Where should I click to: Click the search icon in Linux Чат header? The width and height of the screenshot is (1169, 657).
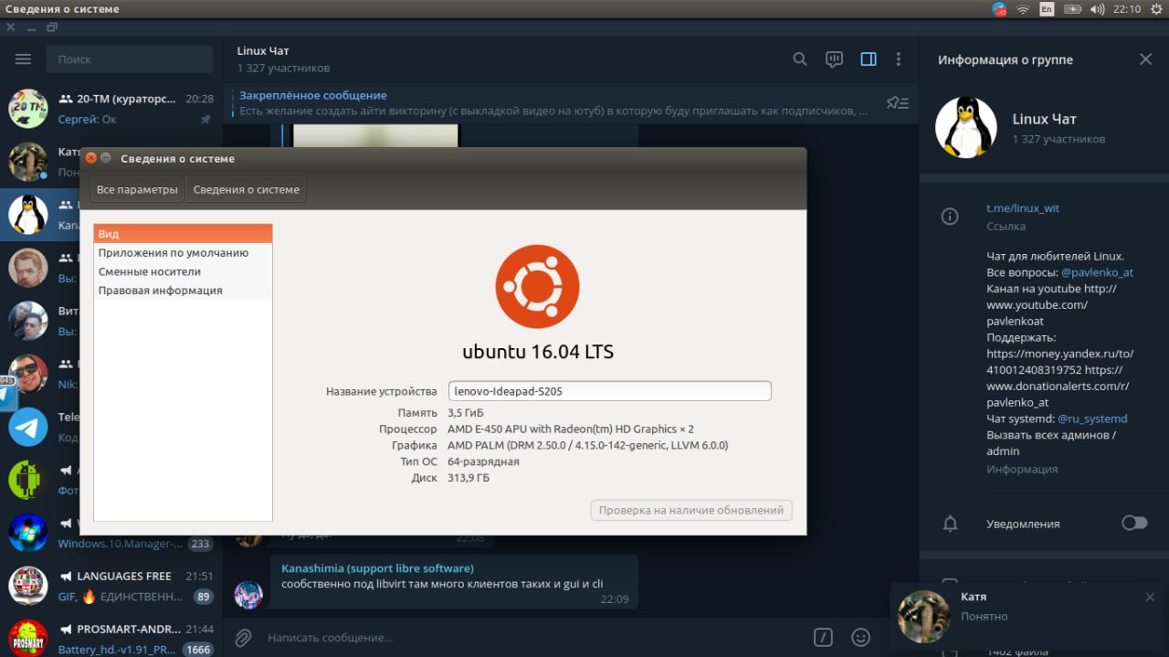pyautogui.click(x=799, y=59)
